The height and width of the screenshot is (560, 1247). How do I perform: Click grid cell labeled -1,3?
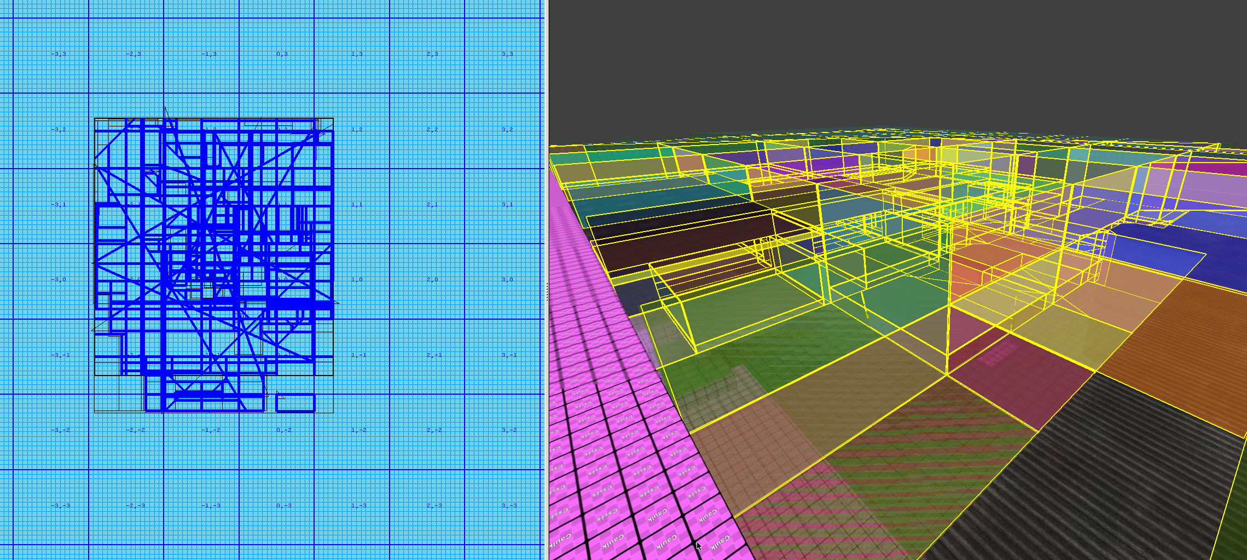pyautogui.click(x=209, y=54)
